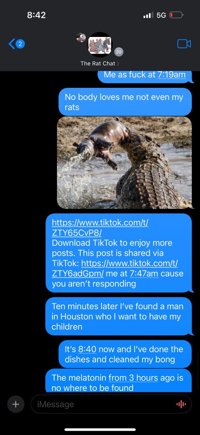Open the plus attachments menu

pos(16,404)
